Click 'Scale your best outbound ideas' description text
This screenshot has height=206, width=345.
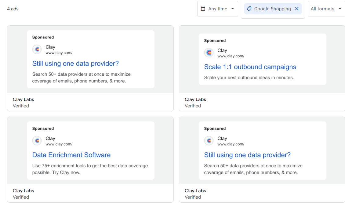coord(249,78)
